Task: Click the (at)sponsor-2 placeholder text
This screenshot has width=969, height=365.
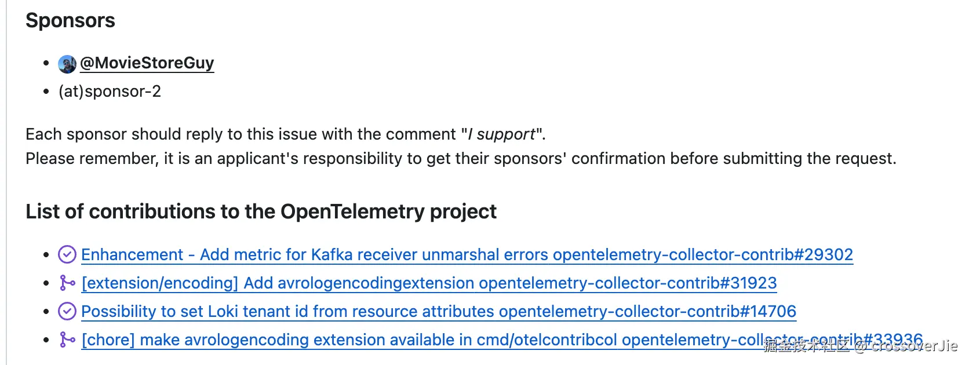Action: click(110, 92)
